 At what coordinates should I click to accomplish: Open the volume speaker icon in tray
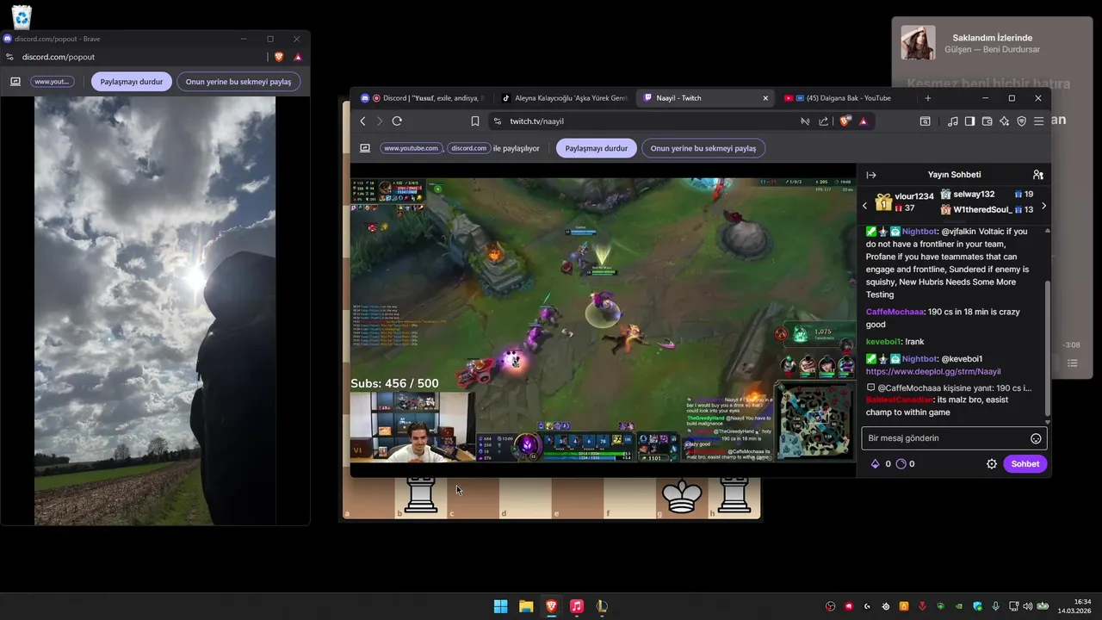pos(1027,606)
